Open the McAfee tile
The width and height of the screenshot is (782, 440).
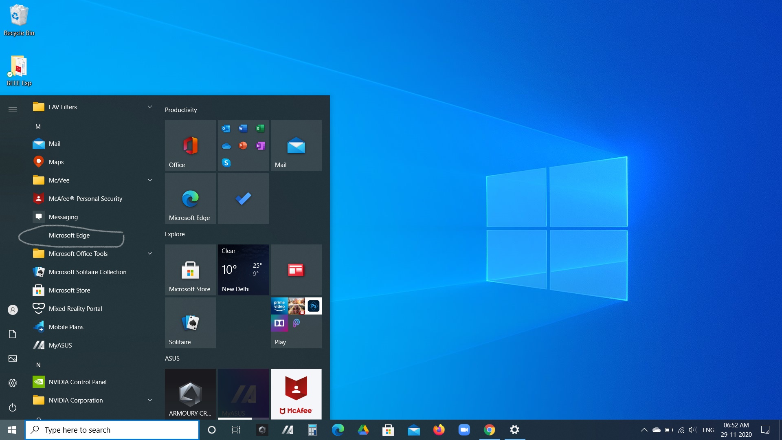(x=296, y=394)
